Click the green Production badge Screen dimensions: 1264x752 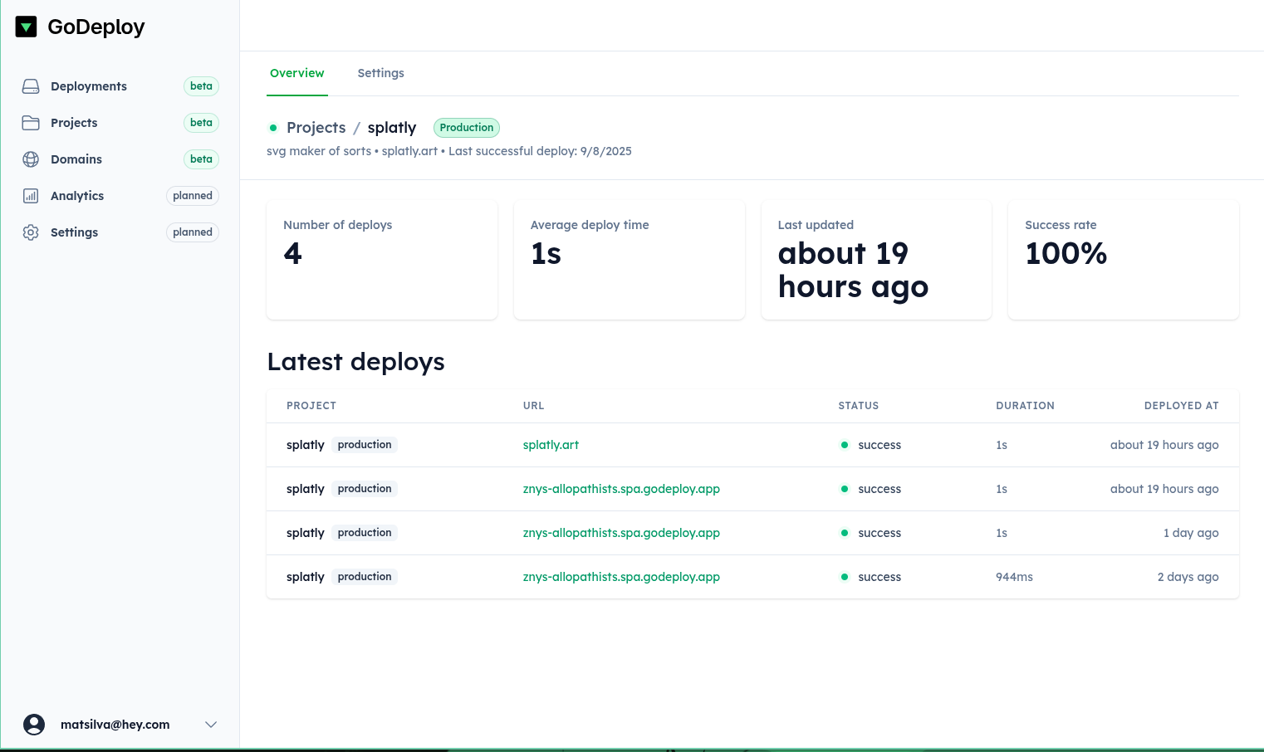point(466,128)
